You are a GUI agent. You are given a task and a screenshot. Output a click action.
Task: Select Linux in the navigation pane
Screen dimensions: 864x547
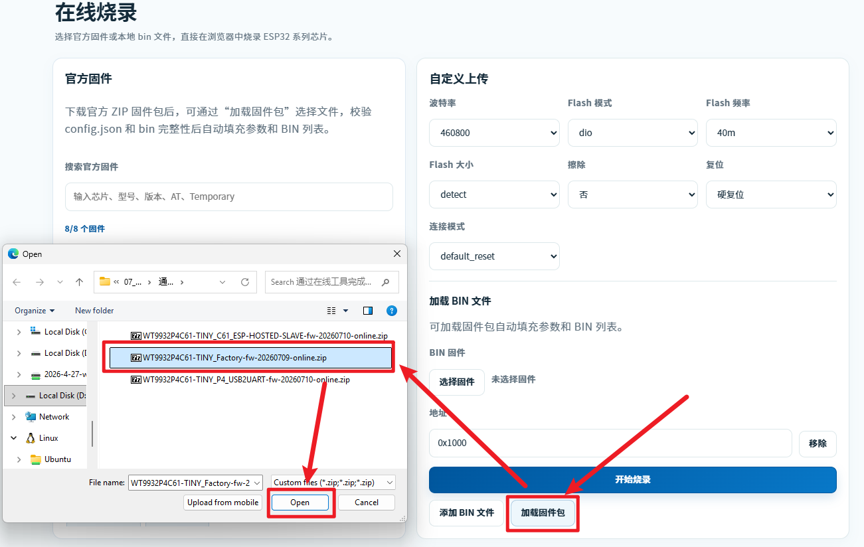(x=48, y=438)
